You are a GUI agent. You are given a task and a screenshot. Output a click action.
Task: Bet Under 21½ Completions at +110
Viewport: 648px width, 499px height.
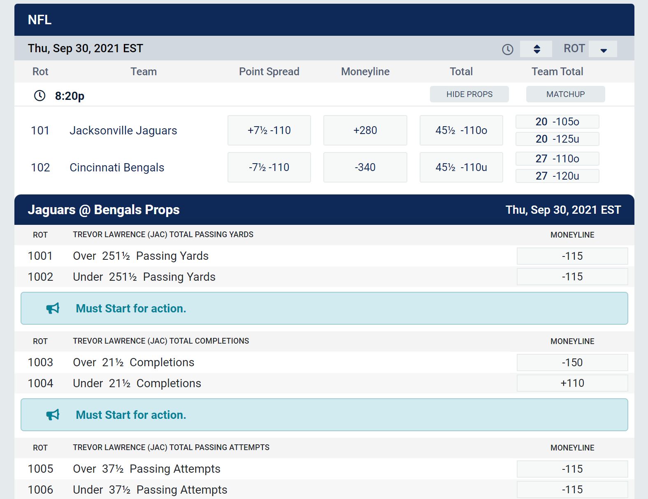coord(572,383)
